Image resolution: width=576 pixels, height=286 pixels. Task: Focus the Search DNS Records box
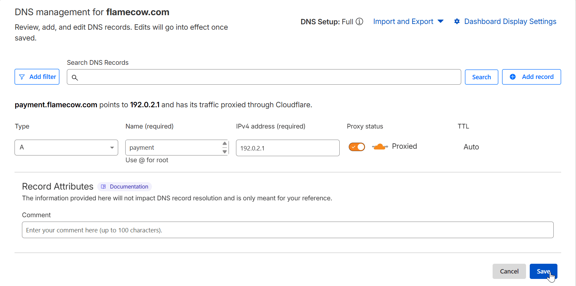pyautogui.click(x=267, y=77)
